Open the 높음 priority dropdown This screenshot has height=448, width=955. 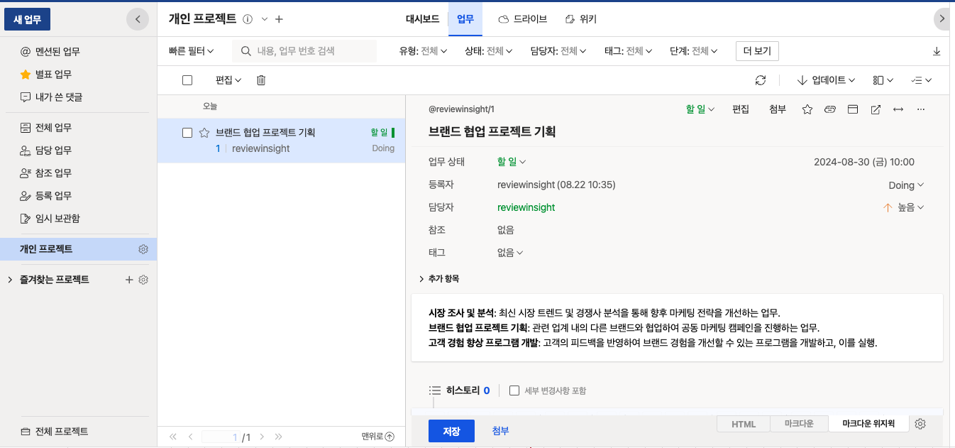coord(905,207)
